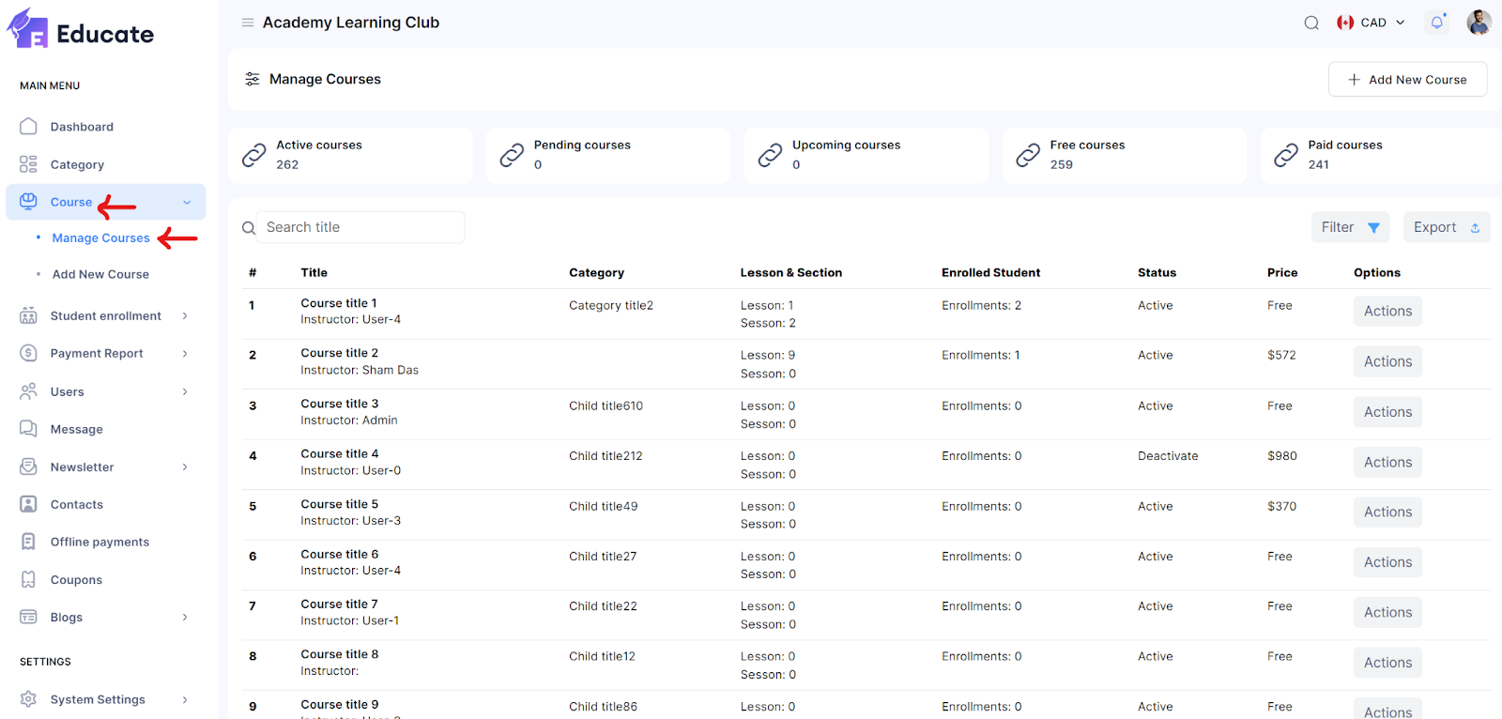Click the user profile avatar
This screenshot has width=1502, height=719.
[x=1479, y=23]
